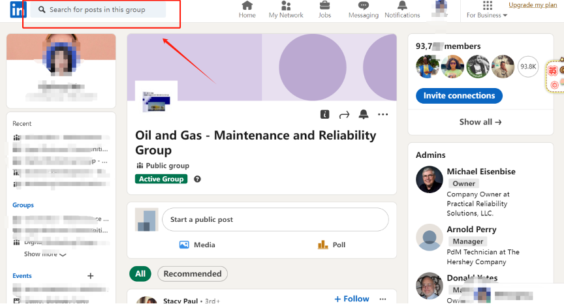Click the LinkedIn logo icon
Screen dimensions: 564x304
point(18,10)
